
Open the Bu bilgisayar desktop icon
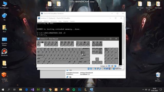pos(4,5)
